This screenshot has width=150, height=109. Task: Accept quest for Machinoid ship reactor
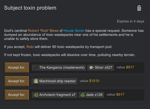[x=17, y=81]
